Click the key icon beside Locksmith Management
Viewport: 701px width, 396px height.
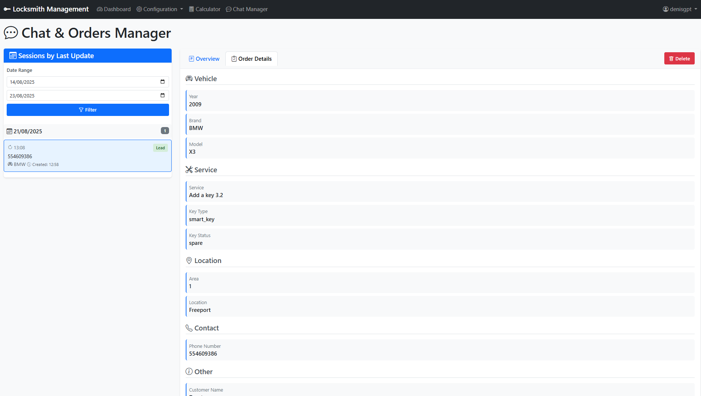coord(7,9)
